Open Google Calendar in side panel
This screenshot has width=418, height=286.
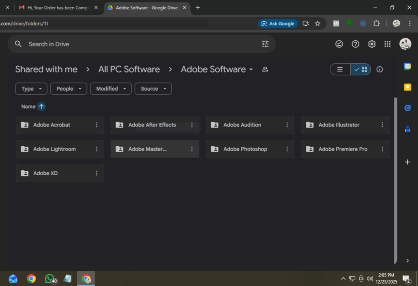(x=407, y=66)
